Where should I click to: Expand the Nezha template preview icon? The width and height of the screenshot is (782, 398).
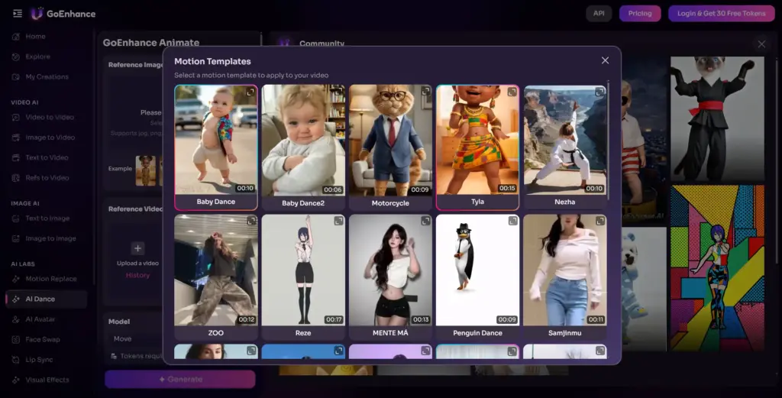click(x=600, y=92)
